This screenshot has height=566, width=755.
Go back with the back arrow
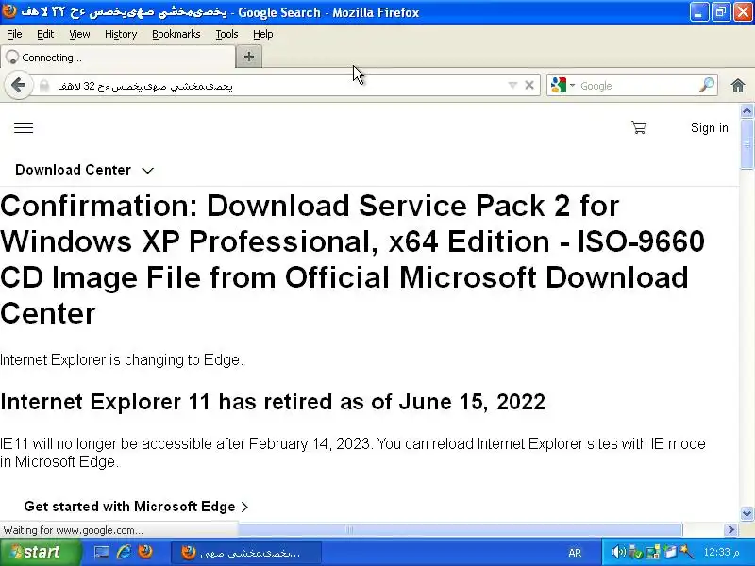coord(18,86)
